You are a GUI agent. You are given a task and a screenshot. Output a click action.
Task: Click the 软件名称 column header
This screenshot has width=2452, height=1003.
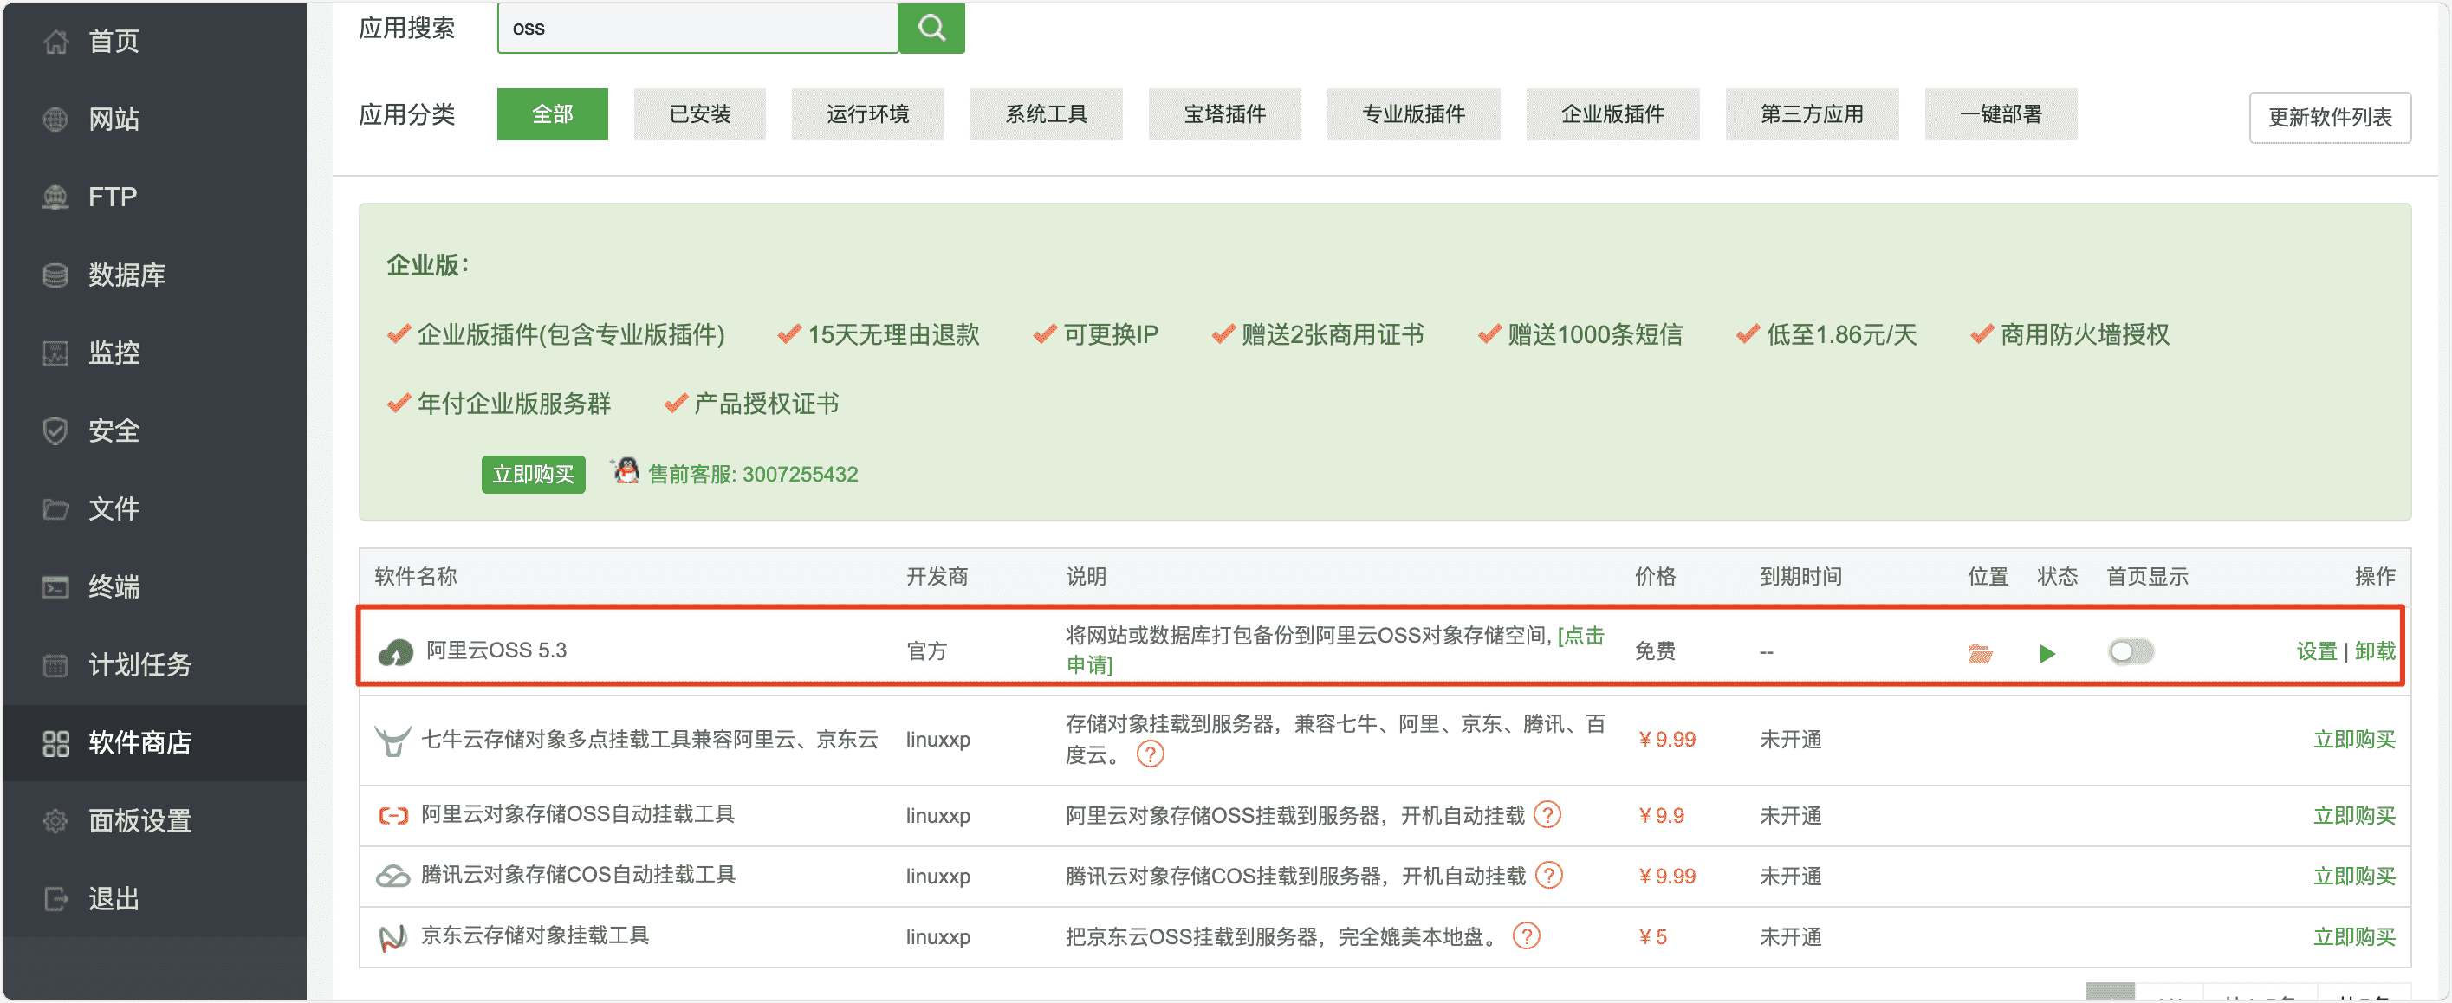coord(415,577)
